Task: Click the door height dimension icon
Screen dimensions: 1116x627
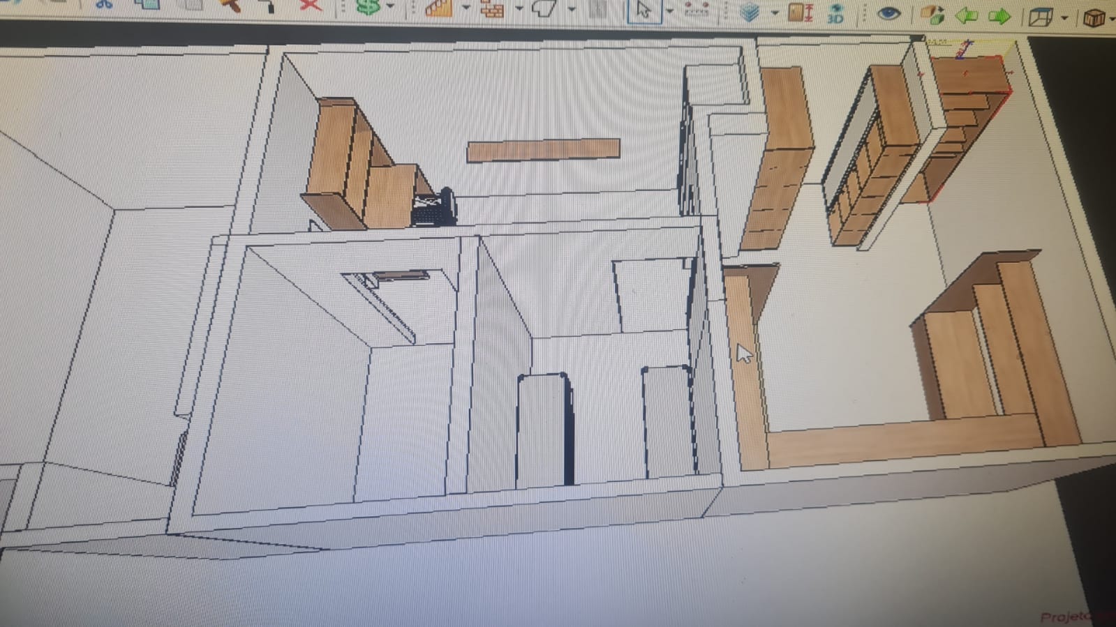Action: coord(800,13)
